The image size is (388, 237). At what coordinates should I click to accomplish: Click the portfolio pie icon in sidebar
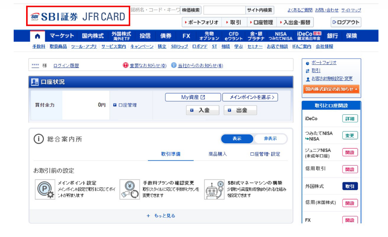(307, 63)
